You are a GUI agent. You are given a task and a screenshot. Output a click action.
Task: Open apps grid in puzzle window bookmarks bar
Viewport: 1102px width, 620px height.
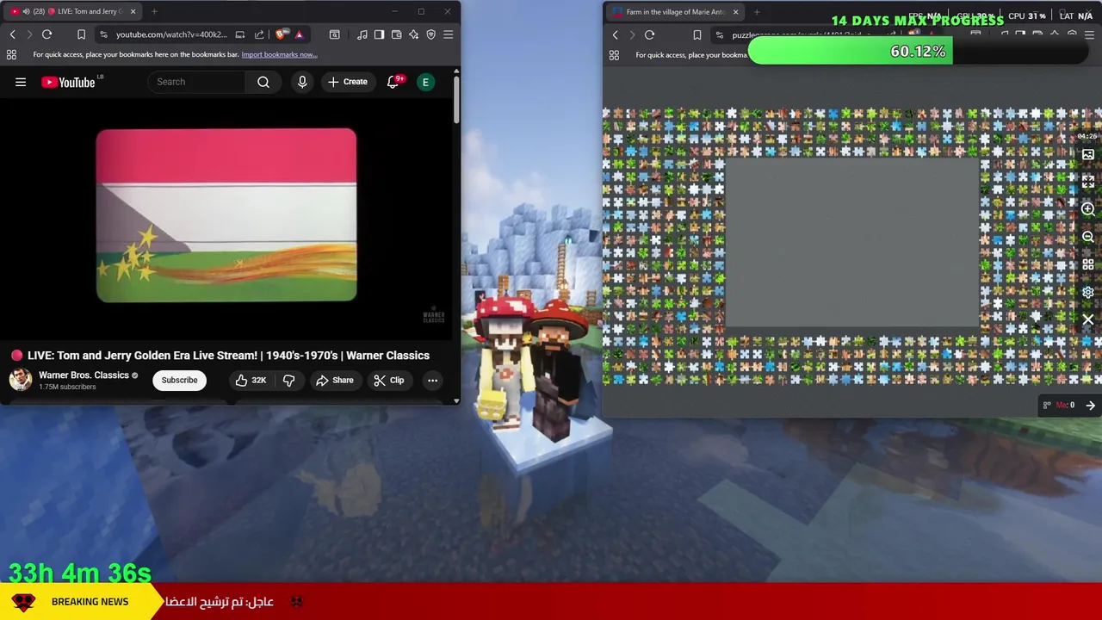click(x=614, y=55)
